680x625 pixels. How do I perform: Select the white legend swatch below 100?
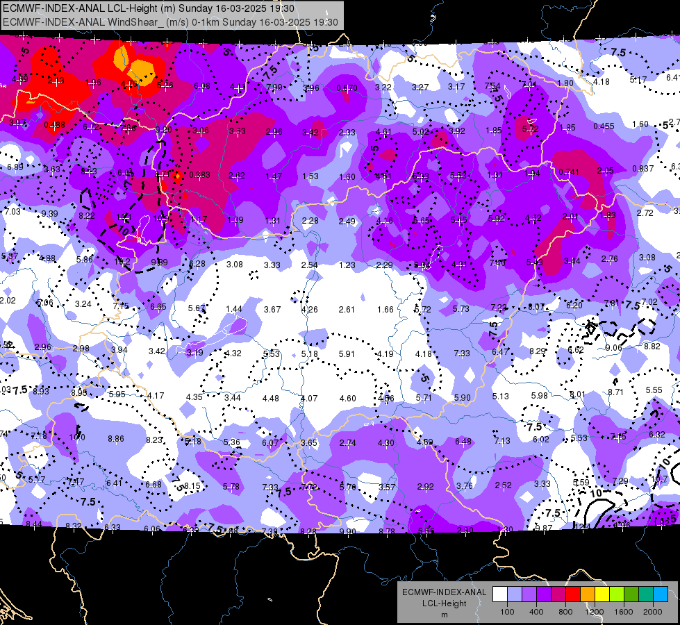click(500, 594)
